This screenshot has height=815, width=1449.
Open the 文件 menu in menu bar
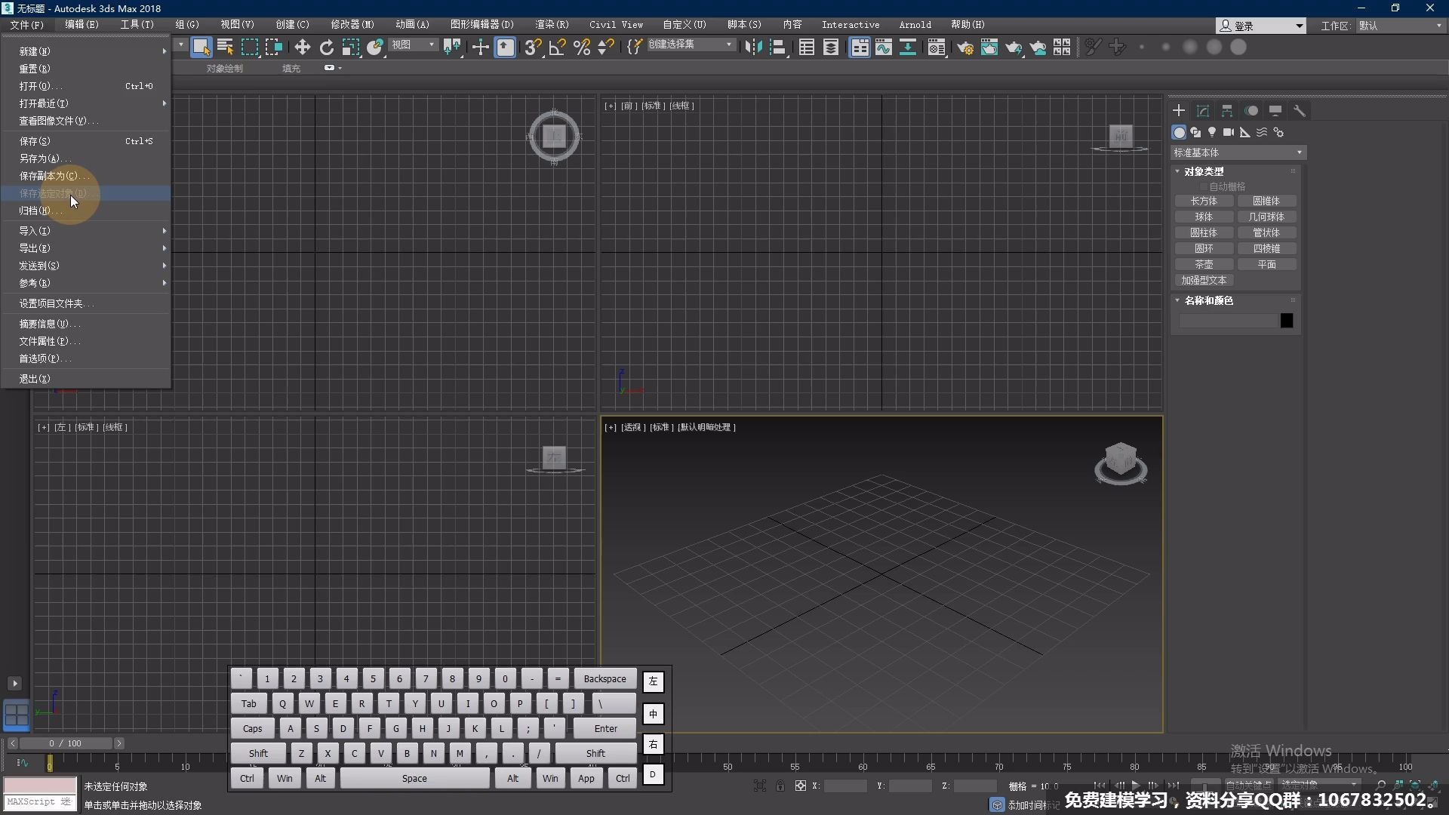coord(26,24)
